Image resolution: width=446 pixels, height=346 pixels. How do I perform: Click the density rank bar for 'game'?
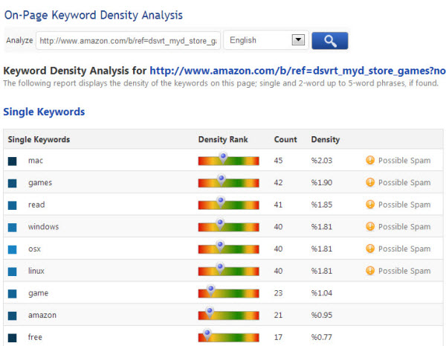click(228, 295)
